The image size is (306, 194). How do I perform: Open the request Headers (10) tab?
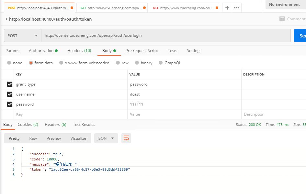(79, 51)
